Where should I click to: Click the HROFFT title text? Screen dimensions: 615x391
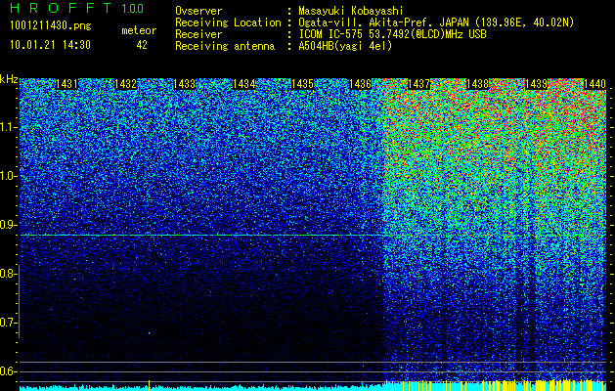pos(61,8)
